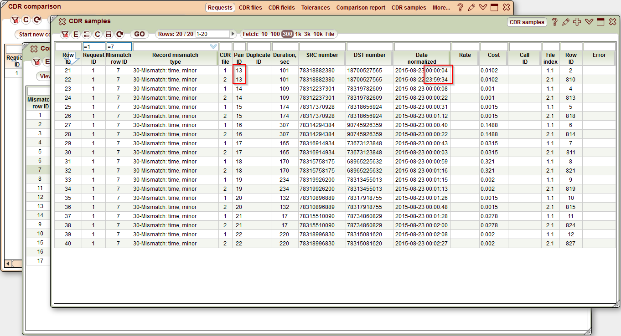Open the filter icon on CDR samples toolbar
Screen dimensions: 621x336
(65, 34)
